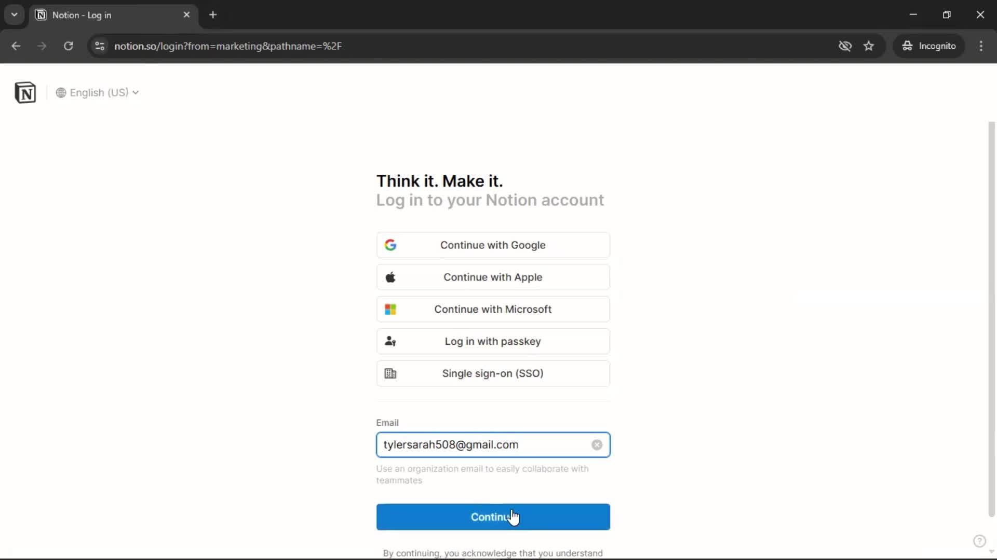Minimize the browser window
The image size is (997, 560).
pyautogui.click(x=913, y=15)
